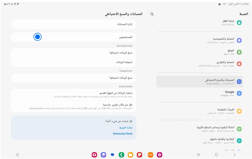Tap the Security and privacy shield icon
The width and height of the screenshot is (252, 159).
coord(239,40)
